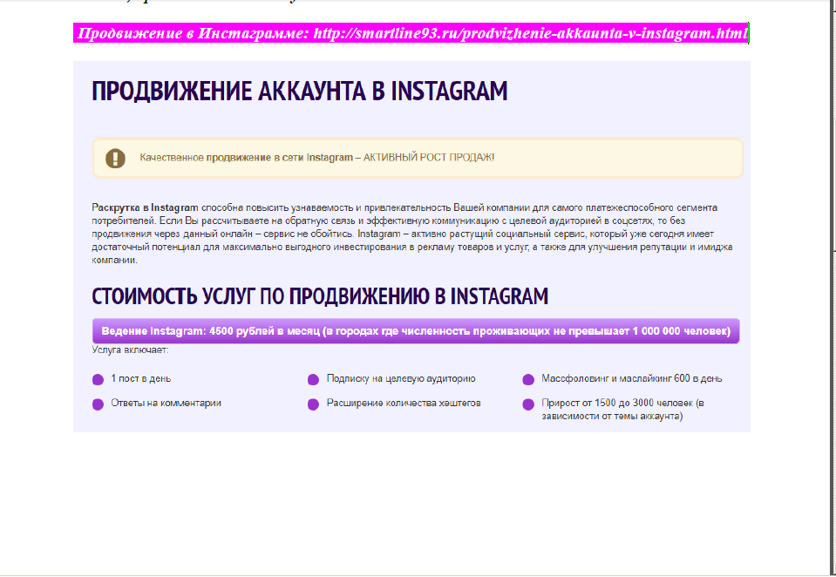Click the exclamation warning icon in yellow notice

115,158
